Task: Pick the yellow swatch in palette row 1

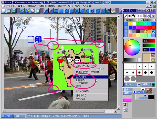Action: 130,24
